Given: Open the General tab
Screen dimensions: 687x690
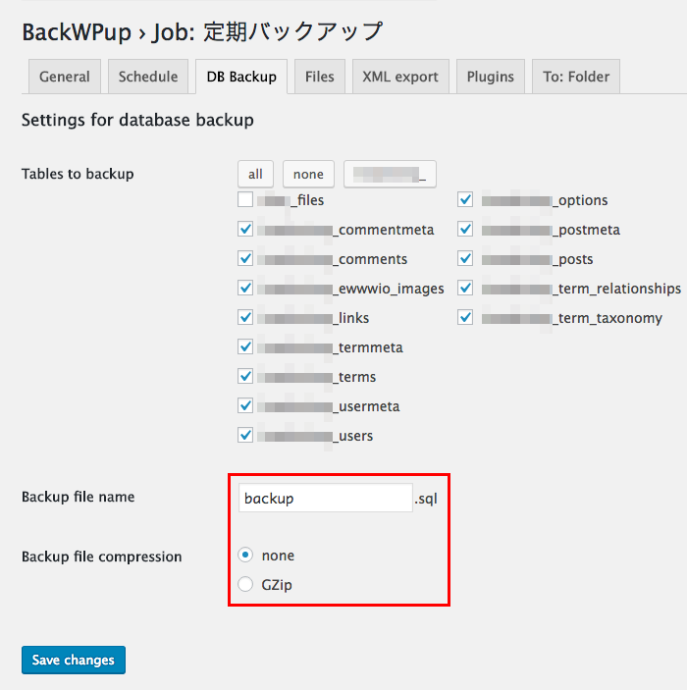Looking at the screenshot, I should pyautogui.click(x=65, y=77).
